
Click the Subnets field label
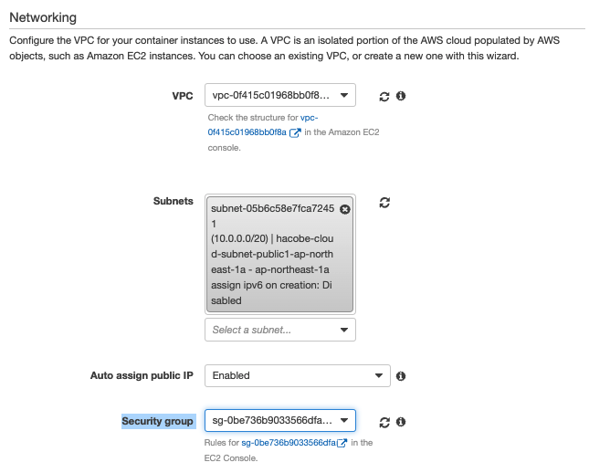173,201
